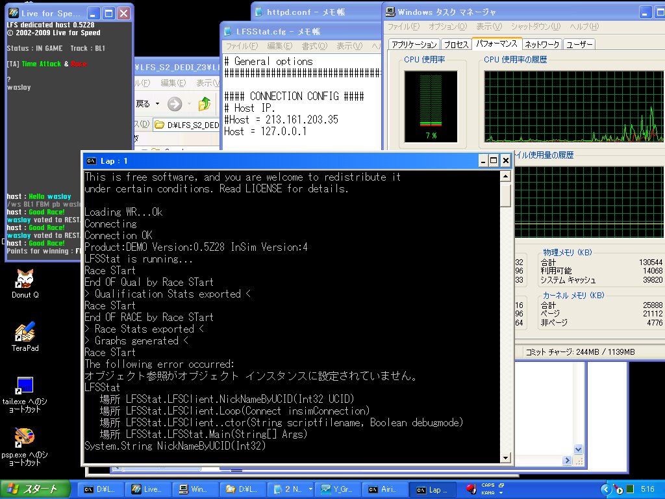Expand hidden tray icons with arrow
The width and height of the screenshot is (665, 499).
[605, 489]
